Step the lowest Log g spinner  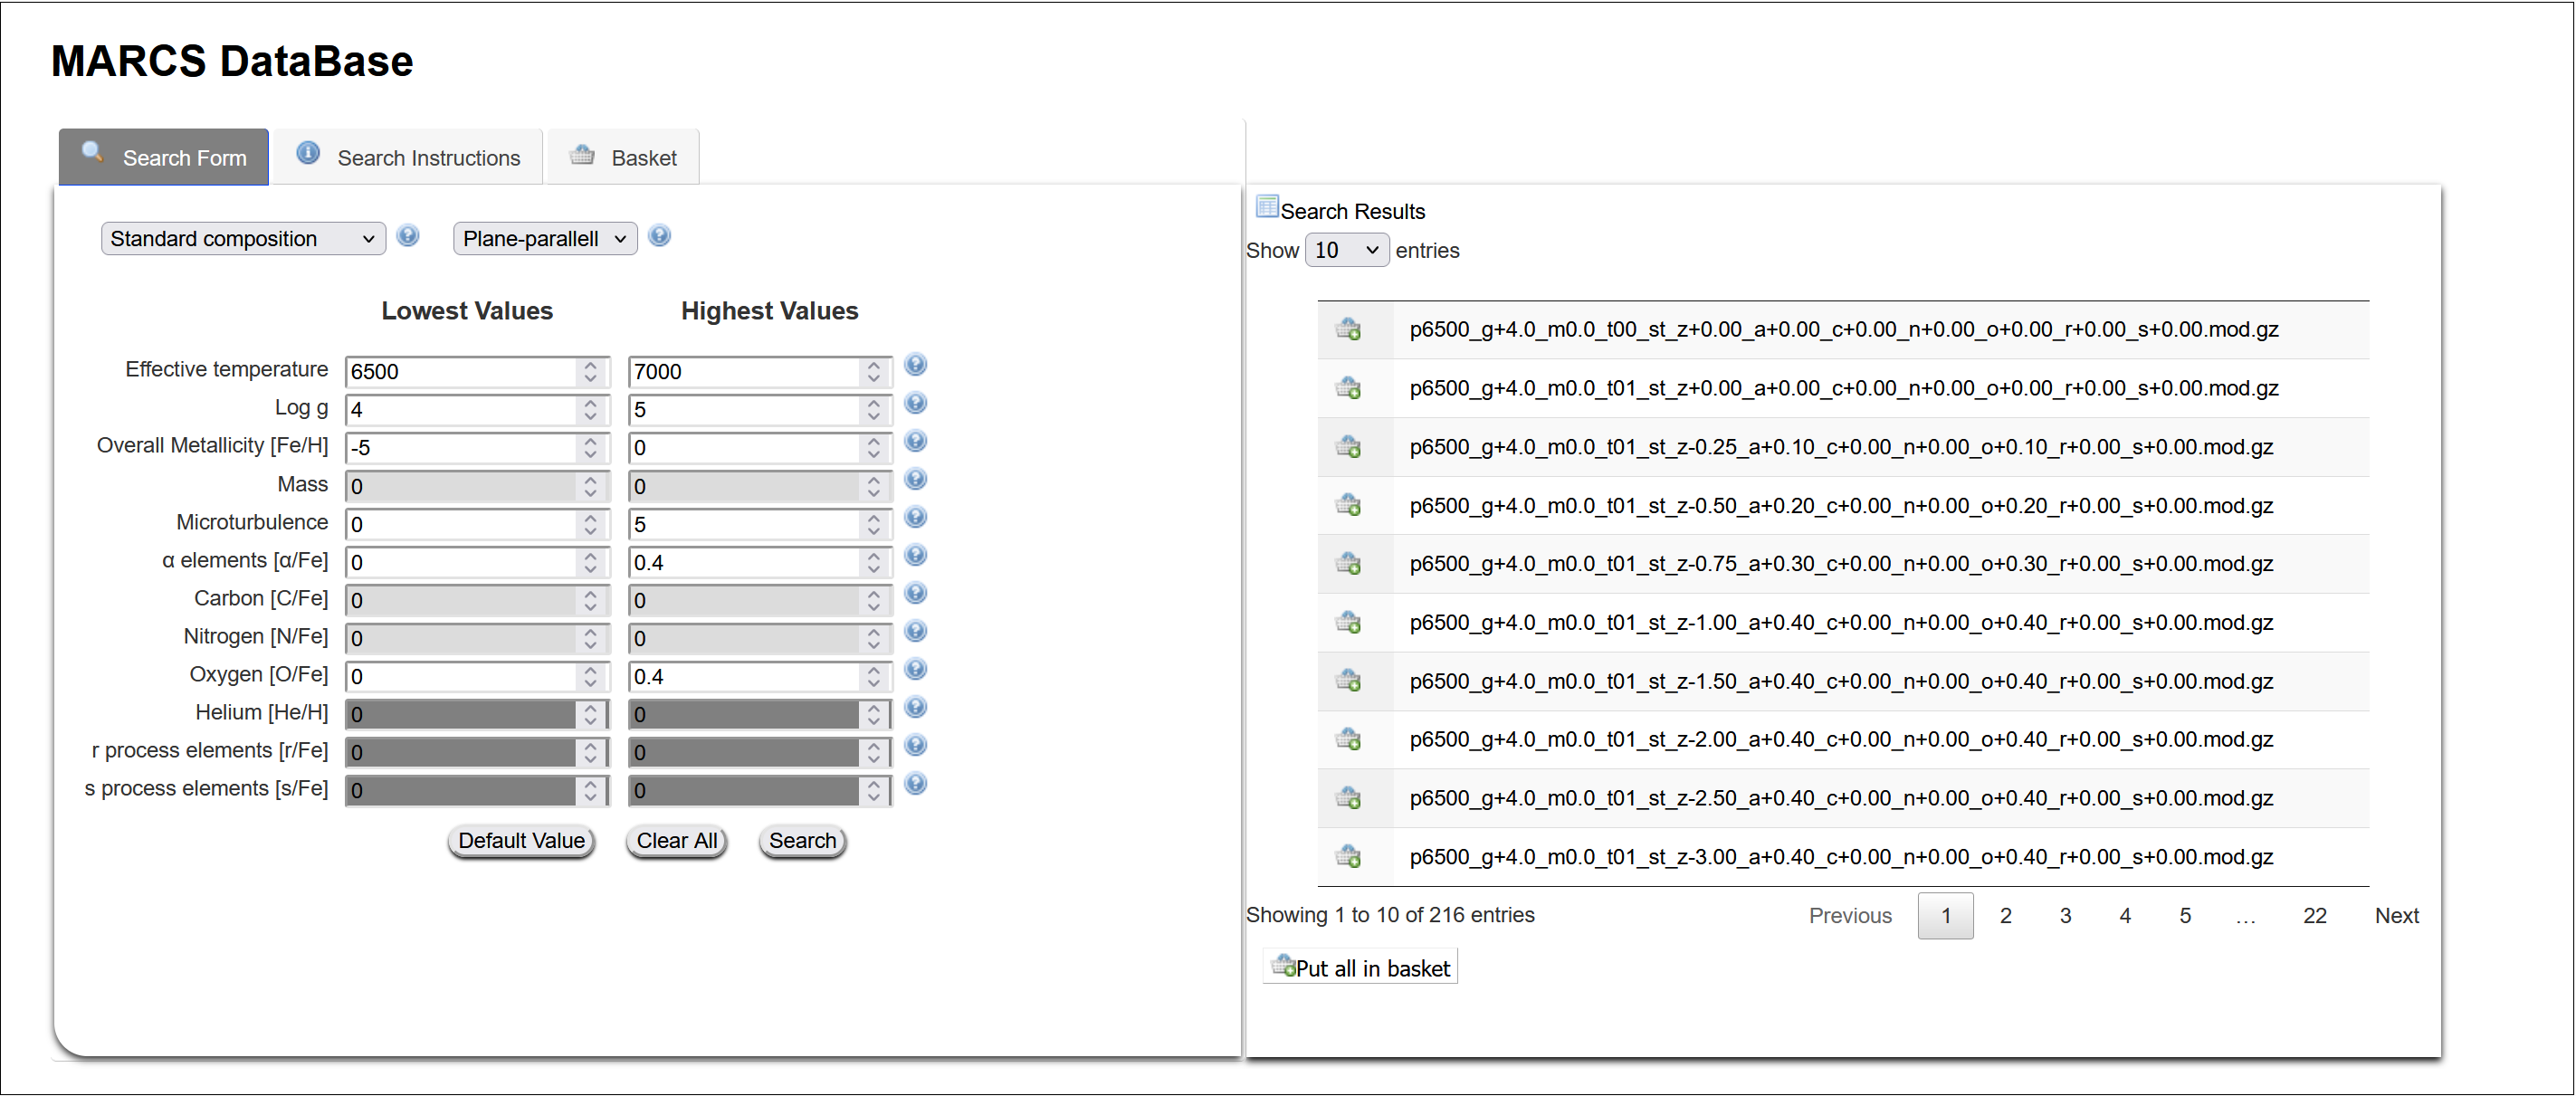click(590, 410)
